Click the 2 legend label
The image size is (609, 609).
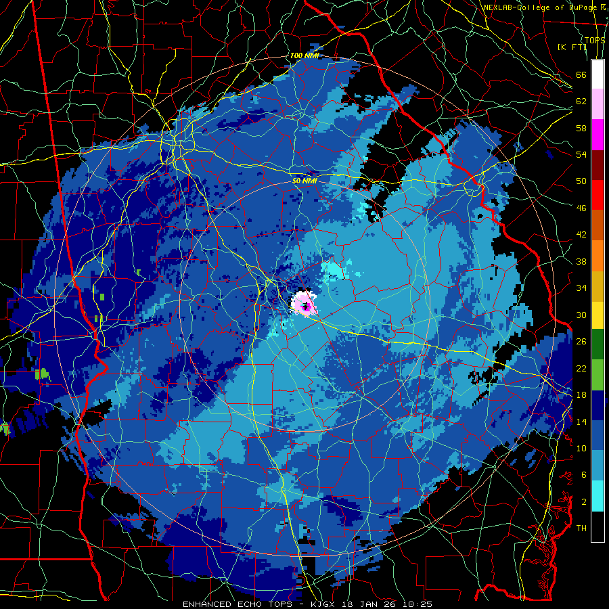point(584,501)
